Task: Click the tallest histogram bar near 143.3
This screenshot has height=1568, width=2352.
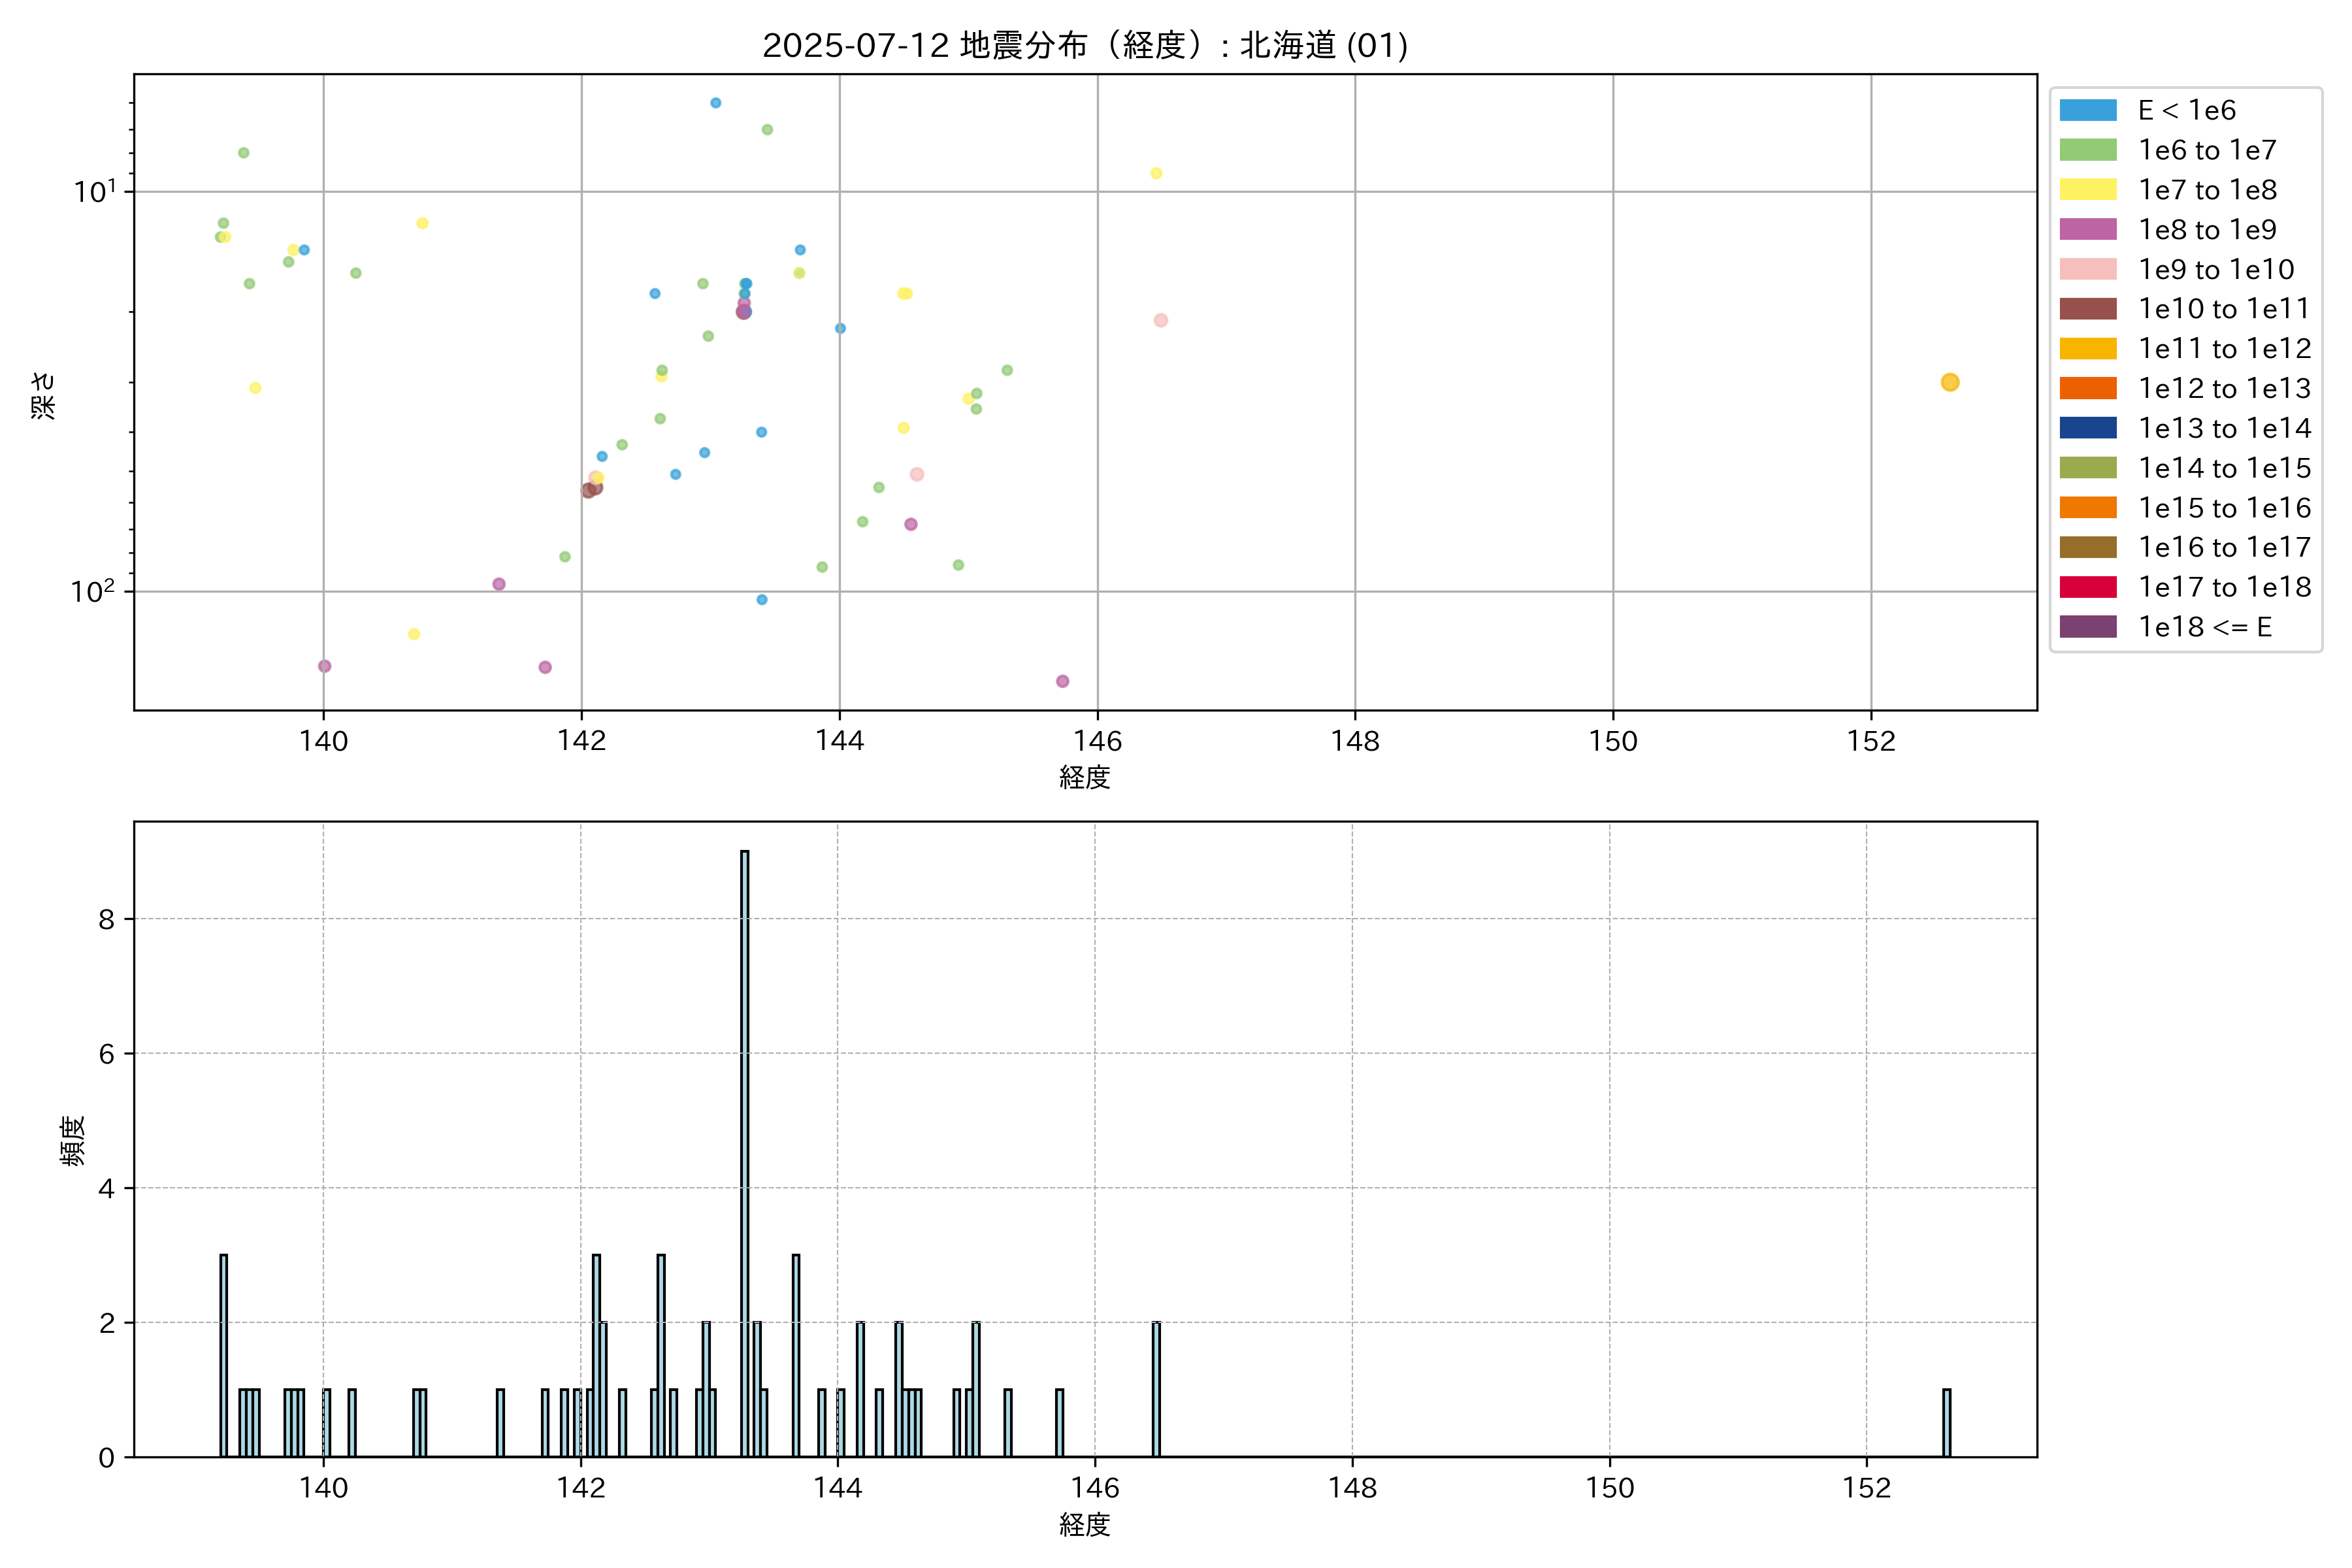Action: [744, 1150]
